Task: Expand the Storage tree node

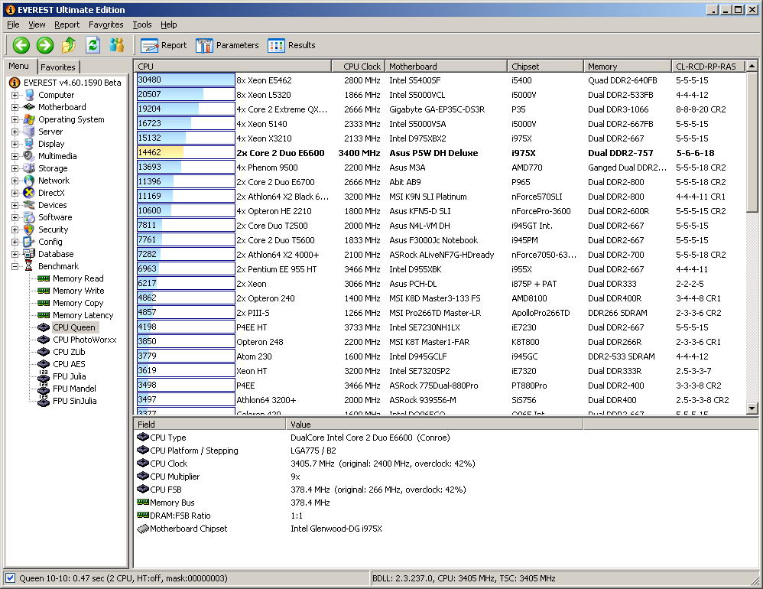Action: click(15, 168)
